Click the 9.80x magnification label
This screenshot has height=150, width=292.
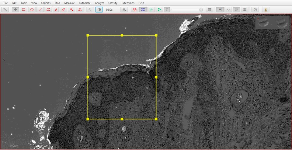(109, 10)
